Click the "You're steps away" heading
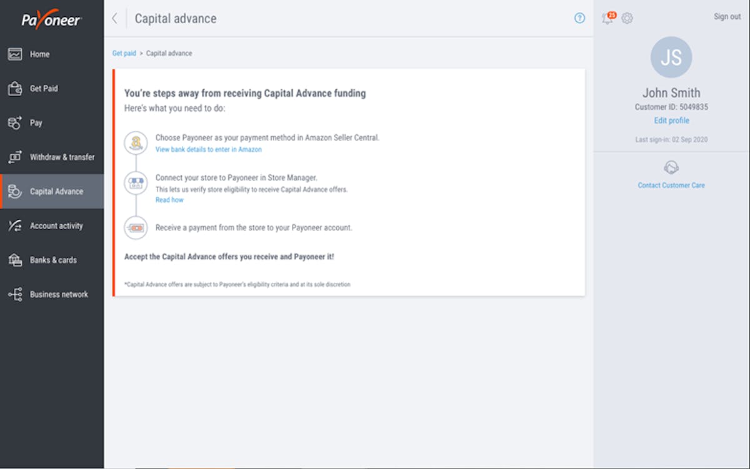 (245, 94)
